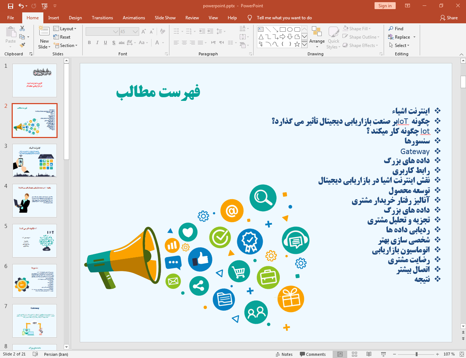Collapse the ribbon with the caret

click(x=461, y=54)
